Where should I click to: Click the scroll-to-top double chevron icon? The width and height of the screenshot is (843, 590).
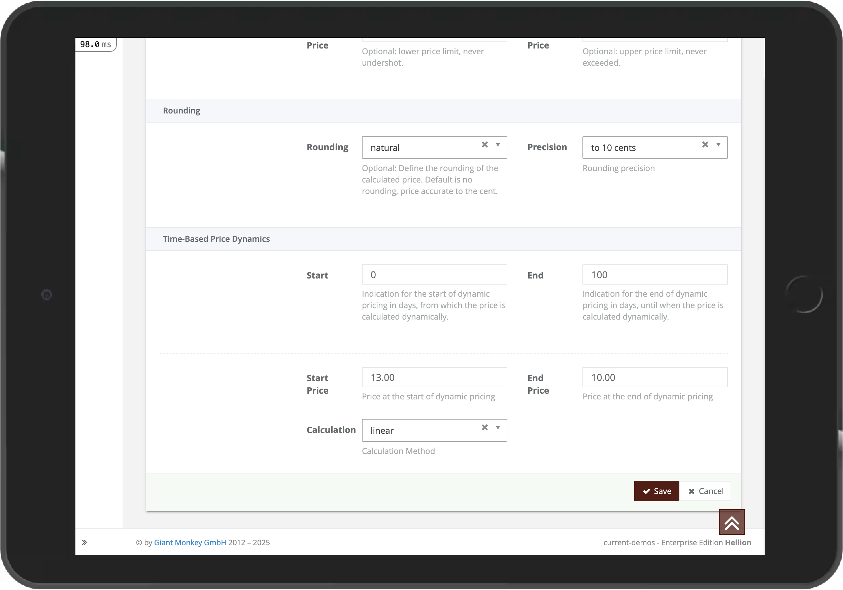point(731,522)
